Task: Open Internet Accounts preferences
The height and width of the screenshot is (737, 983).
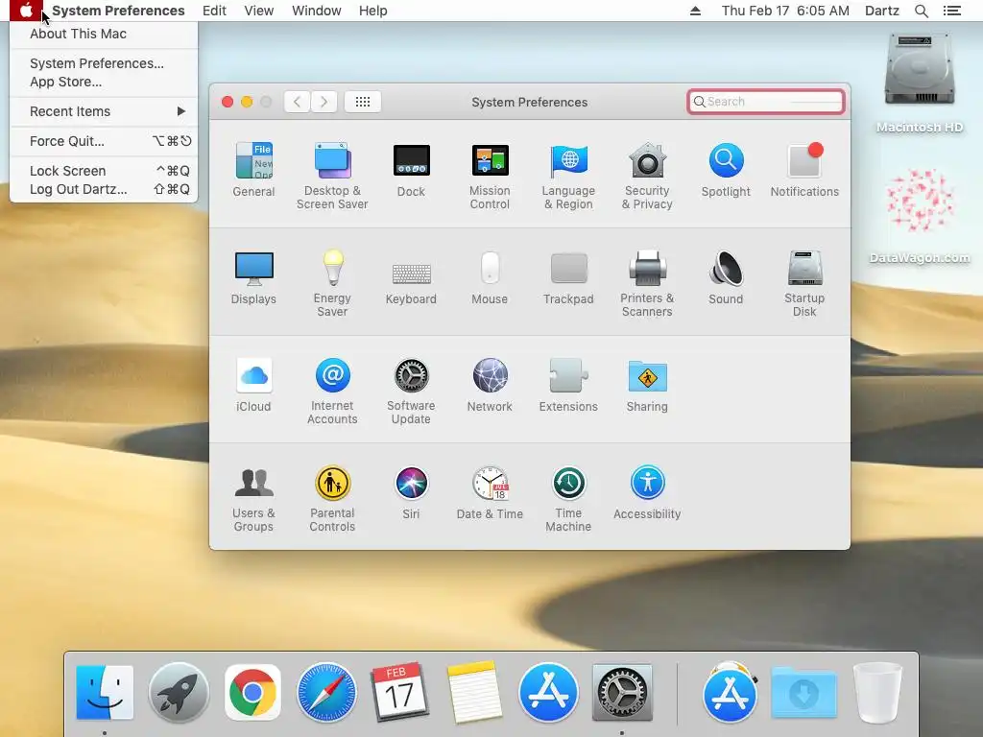Action: point(332,392)
